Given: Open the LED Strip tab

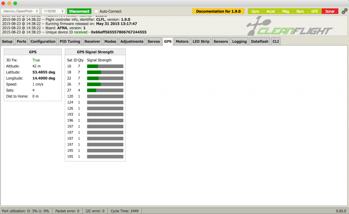Looking at the screenshot, I should coord(201,42).
